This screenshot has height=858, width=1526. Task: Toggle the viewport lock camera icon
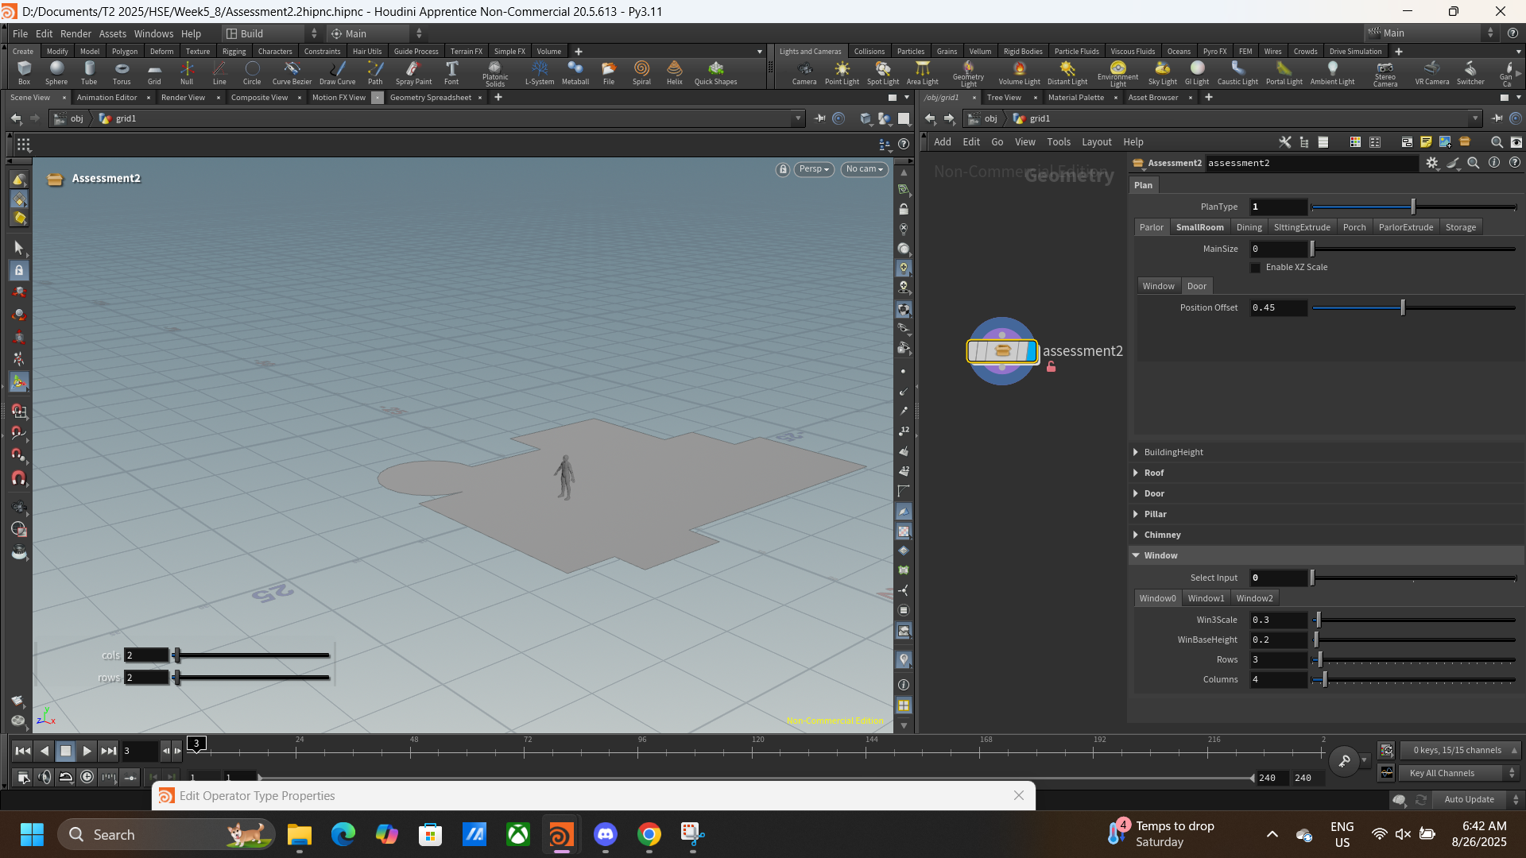coord(783,169)
